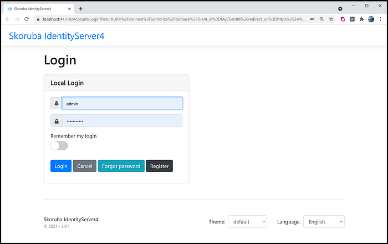Click the Remember my login label

click(74, 136)
